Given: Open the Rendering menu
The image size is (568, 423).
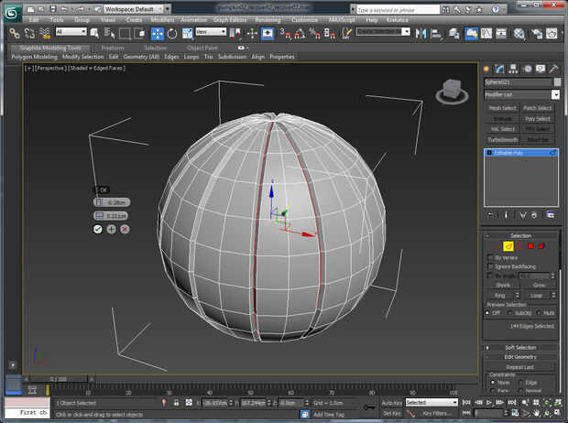Looking at the screenshot, I should [268, 18].
